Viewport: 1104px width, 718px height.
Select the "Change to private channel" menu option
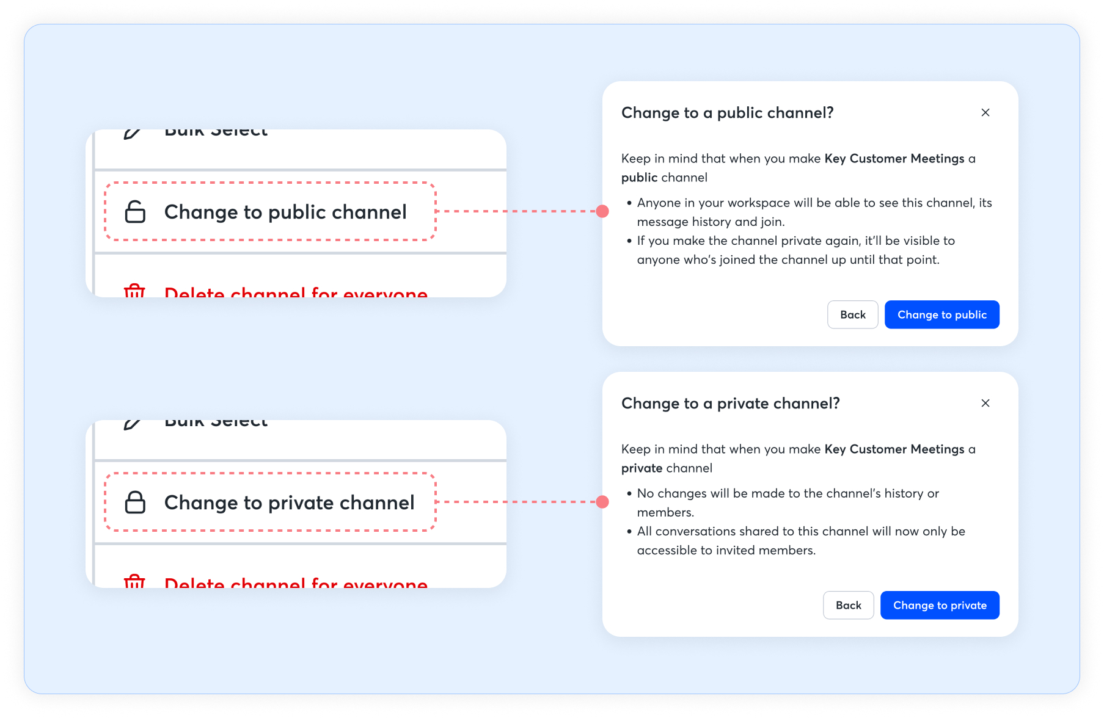tap(289, 502)
